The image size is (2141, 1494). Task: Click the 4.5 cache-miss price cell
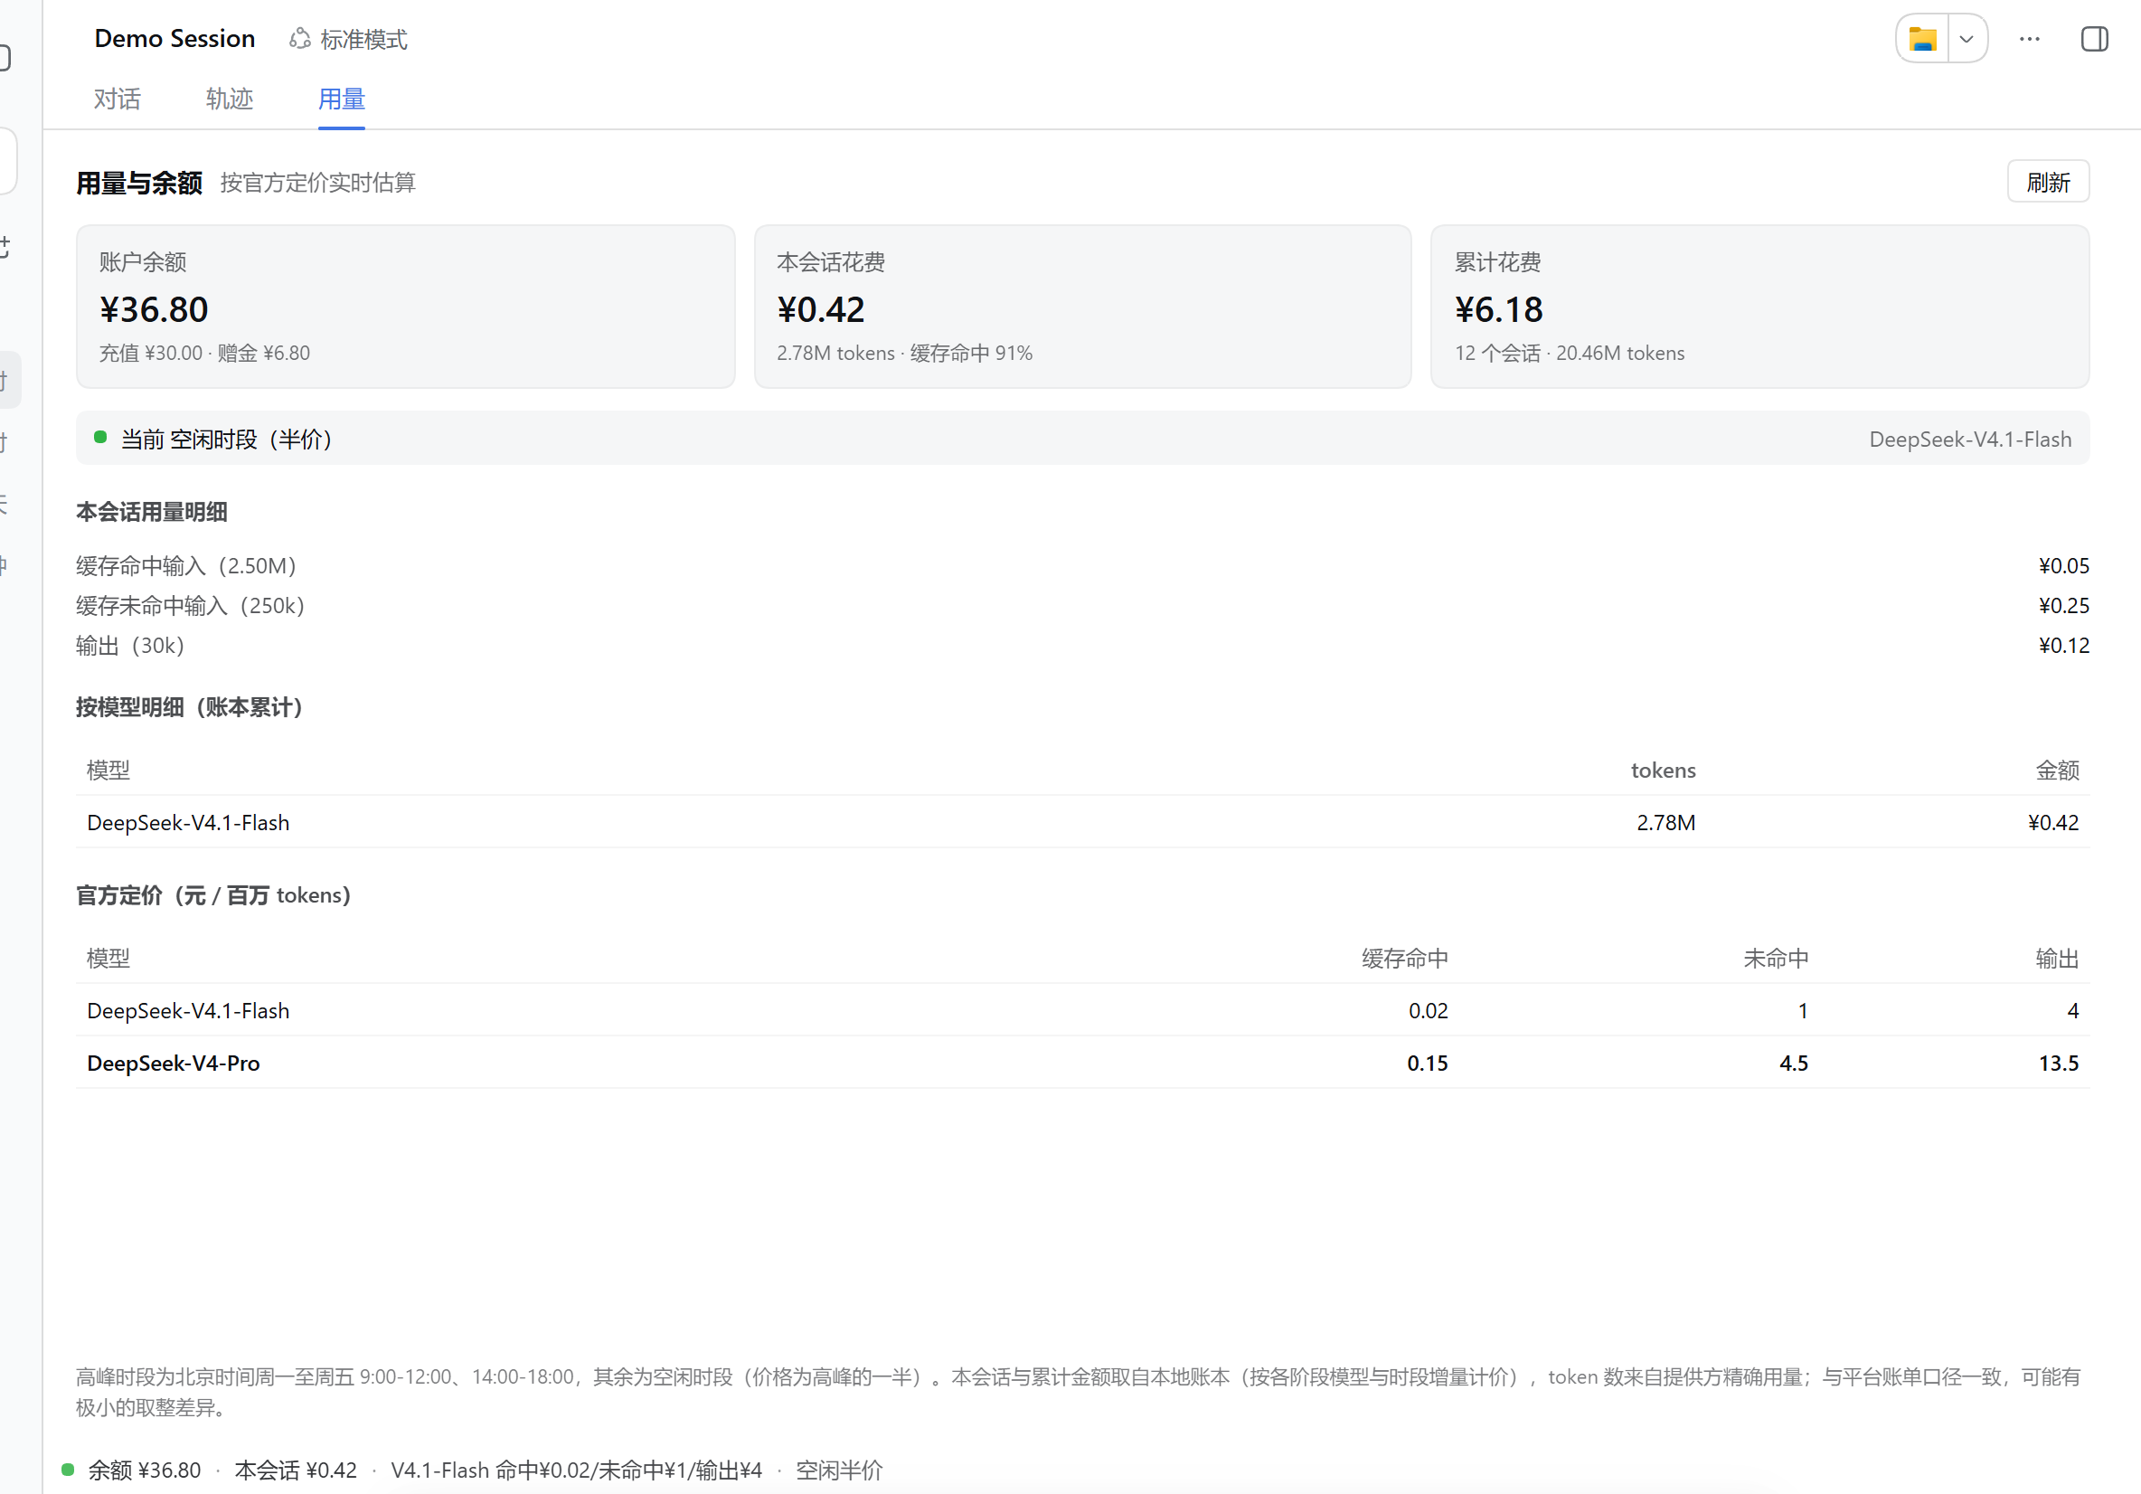coord(1793,1064)
